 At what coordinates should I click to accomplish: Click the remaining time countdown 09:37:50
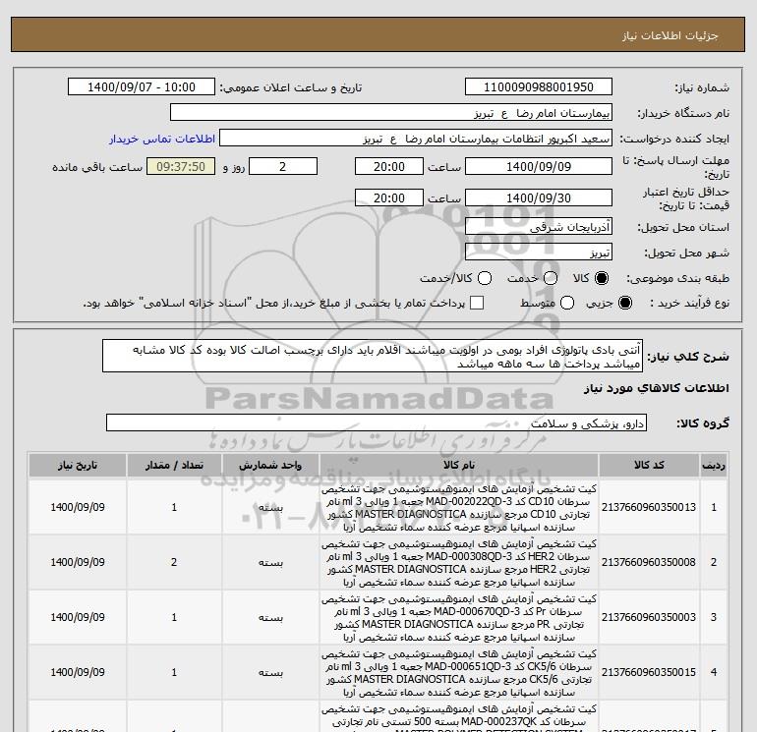(181, 166)
